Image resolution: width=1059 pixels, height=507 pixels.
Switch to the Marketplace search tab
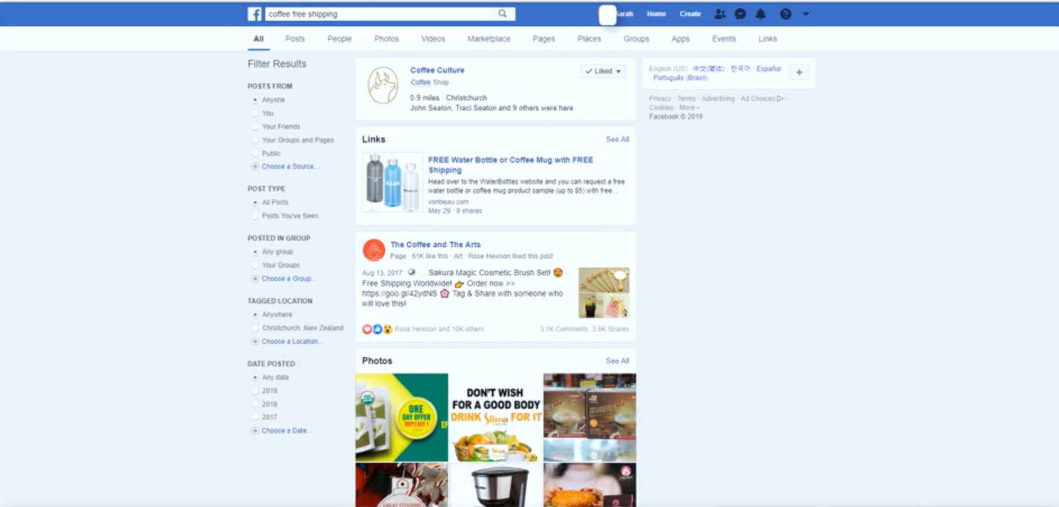[x=489, y=39]
